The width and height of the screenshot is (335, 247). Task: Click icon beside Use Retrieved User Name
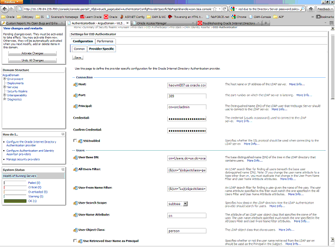point(80,241)
